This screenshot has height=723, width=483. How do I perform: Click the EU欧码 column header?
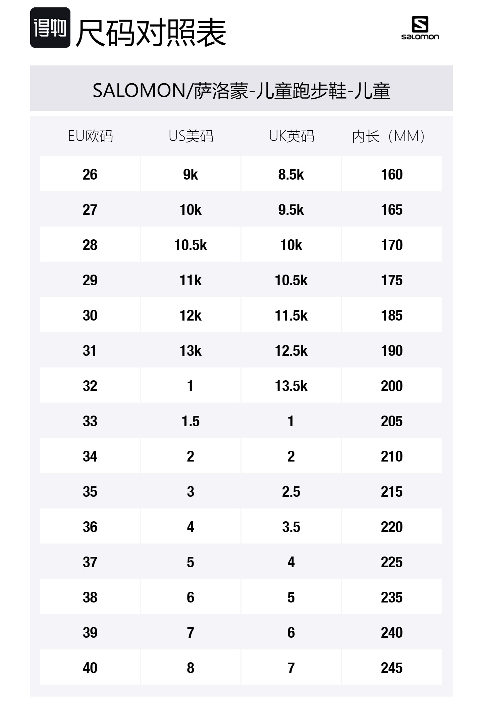(90, 136)
